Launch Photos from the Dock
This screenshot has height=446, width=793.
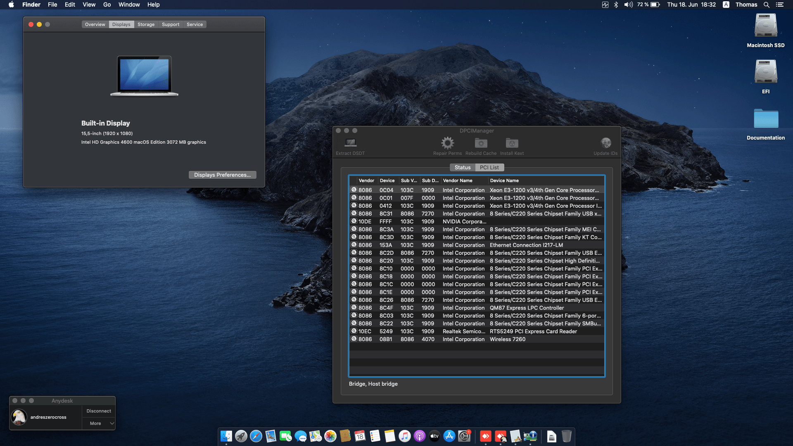tap(330, 436)
